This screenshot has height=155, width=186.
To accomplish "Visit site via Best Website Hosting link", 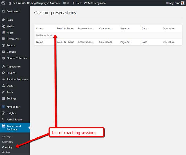I will pos(36,3).
